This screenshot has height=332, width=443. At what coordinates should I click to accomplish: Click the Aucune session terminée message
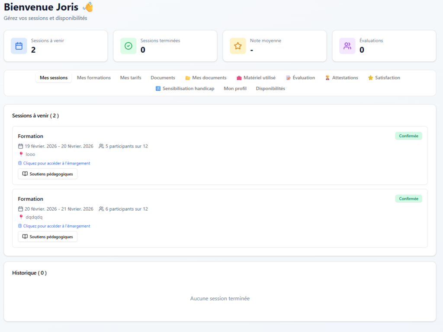pyautogui.click(x=220, y=298)
